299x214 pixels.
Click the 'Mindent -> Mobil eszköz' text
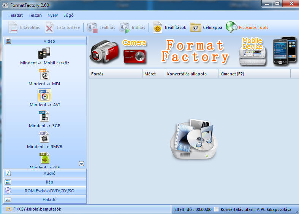tap(44, 63)
